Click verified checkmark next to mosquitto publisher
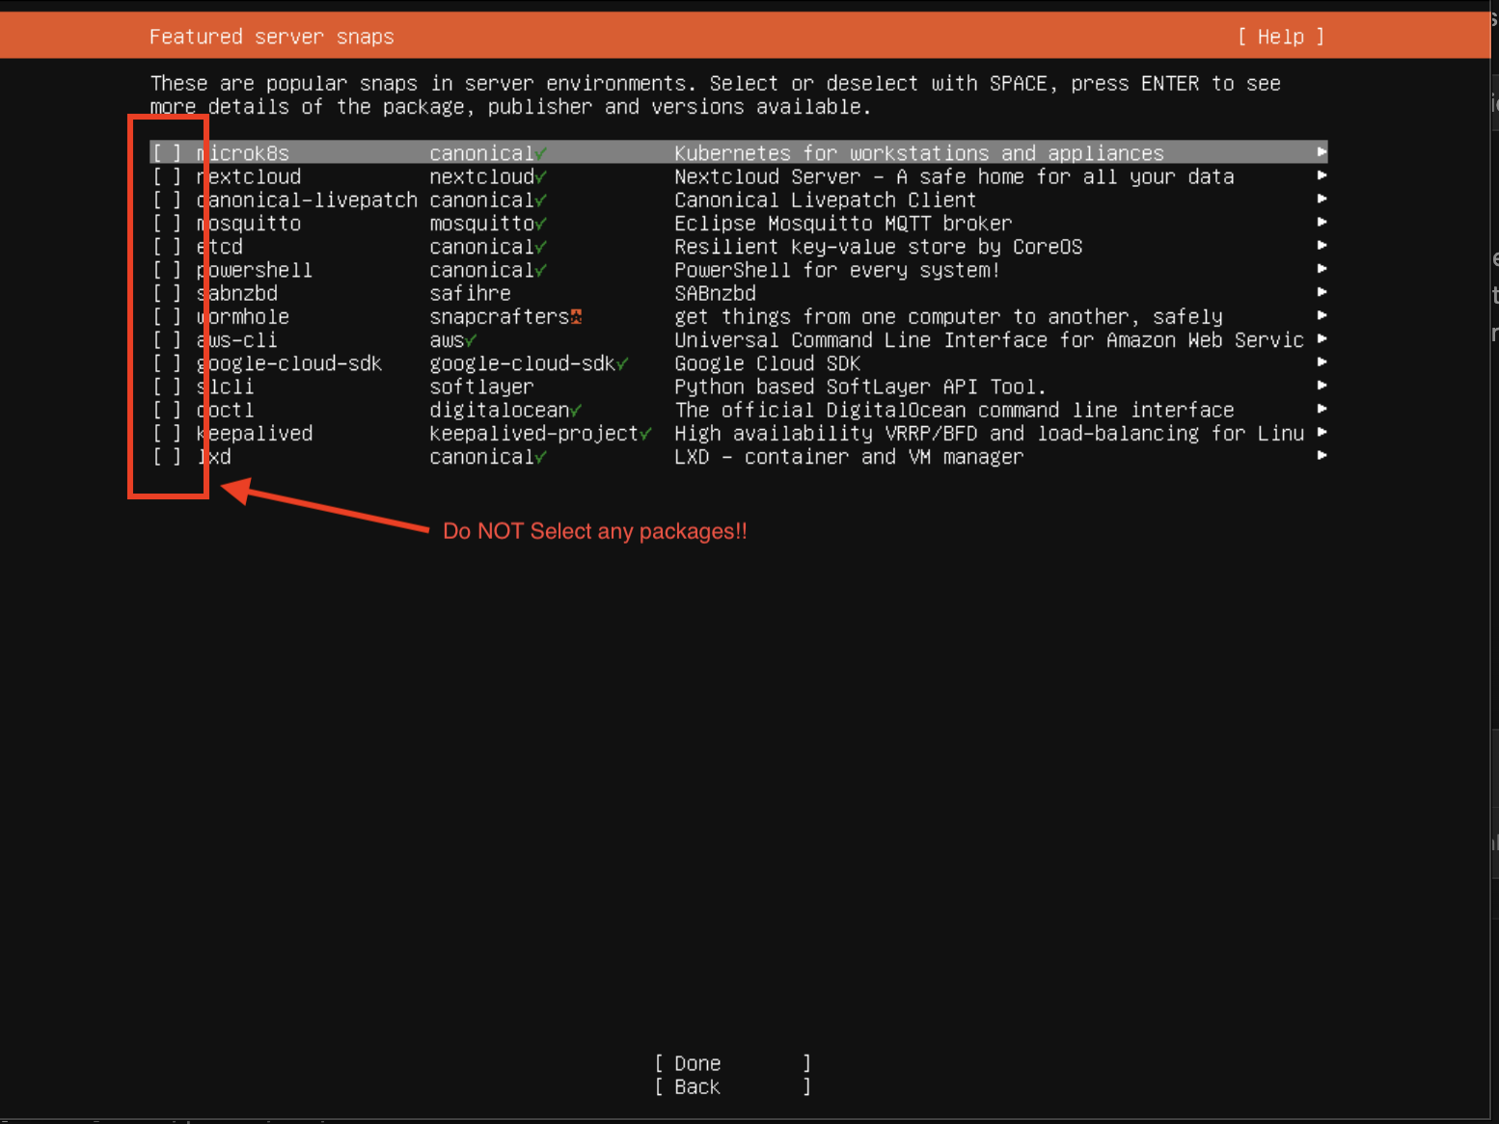The width and height of the screenshot is (1499, 1124). tap(541, 224)
